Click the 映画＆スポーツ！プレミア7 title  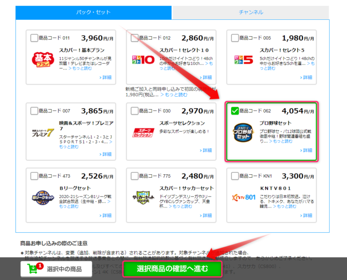pos(86,126)
